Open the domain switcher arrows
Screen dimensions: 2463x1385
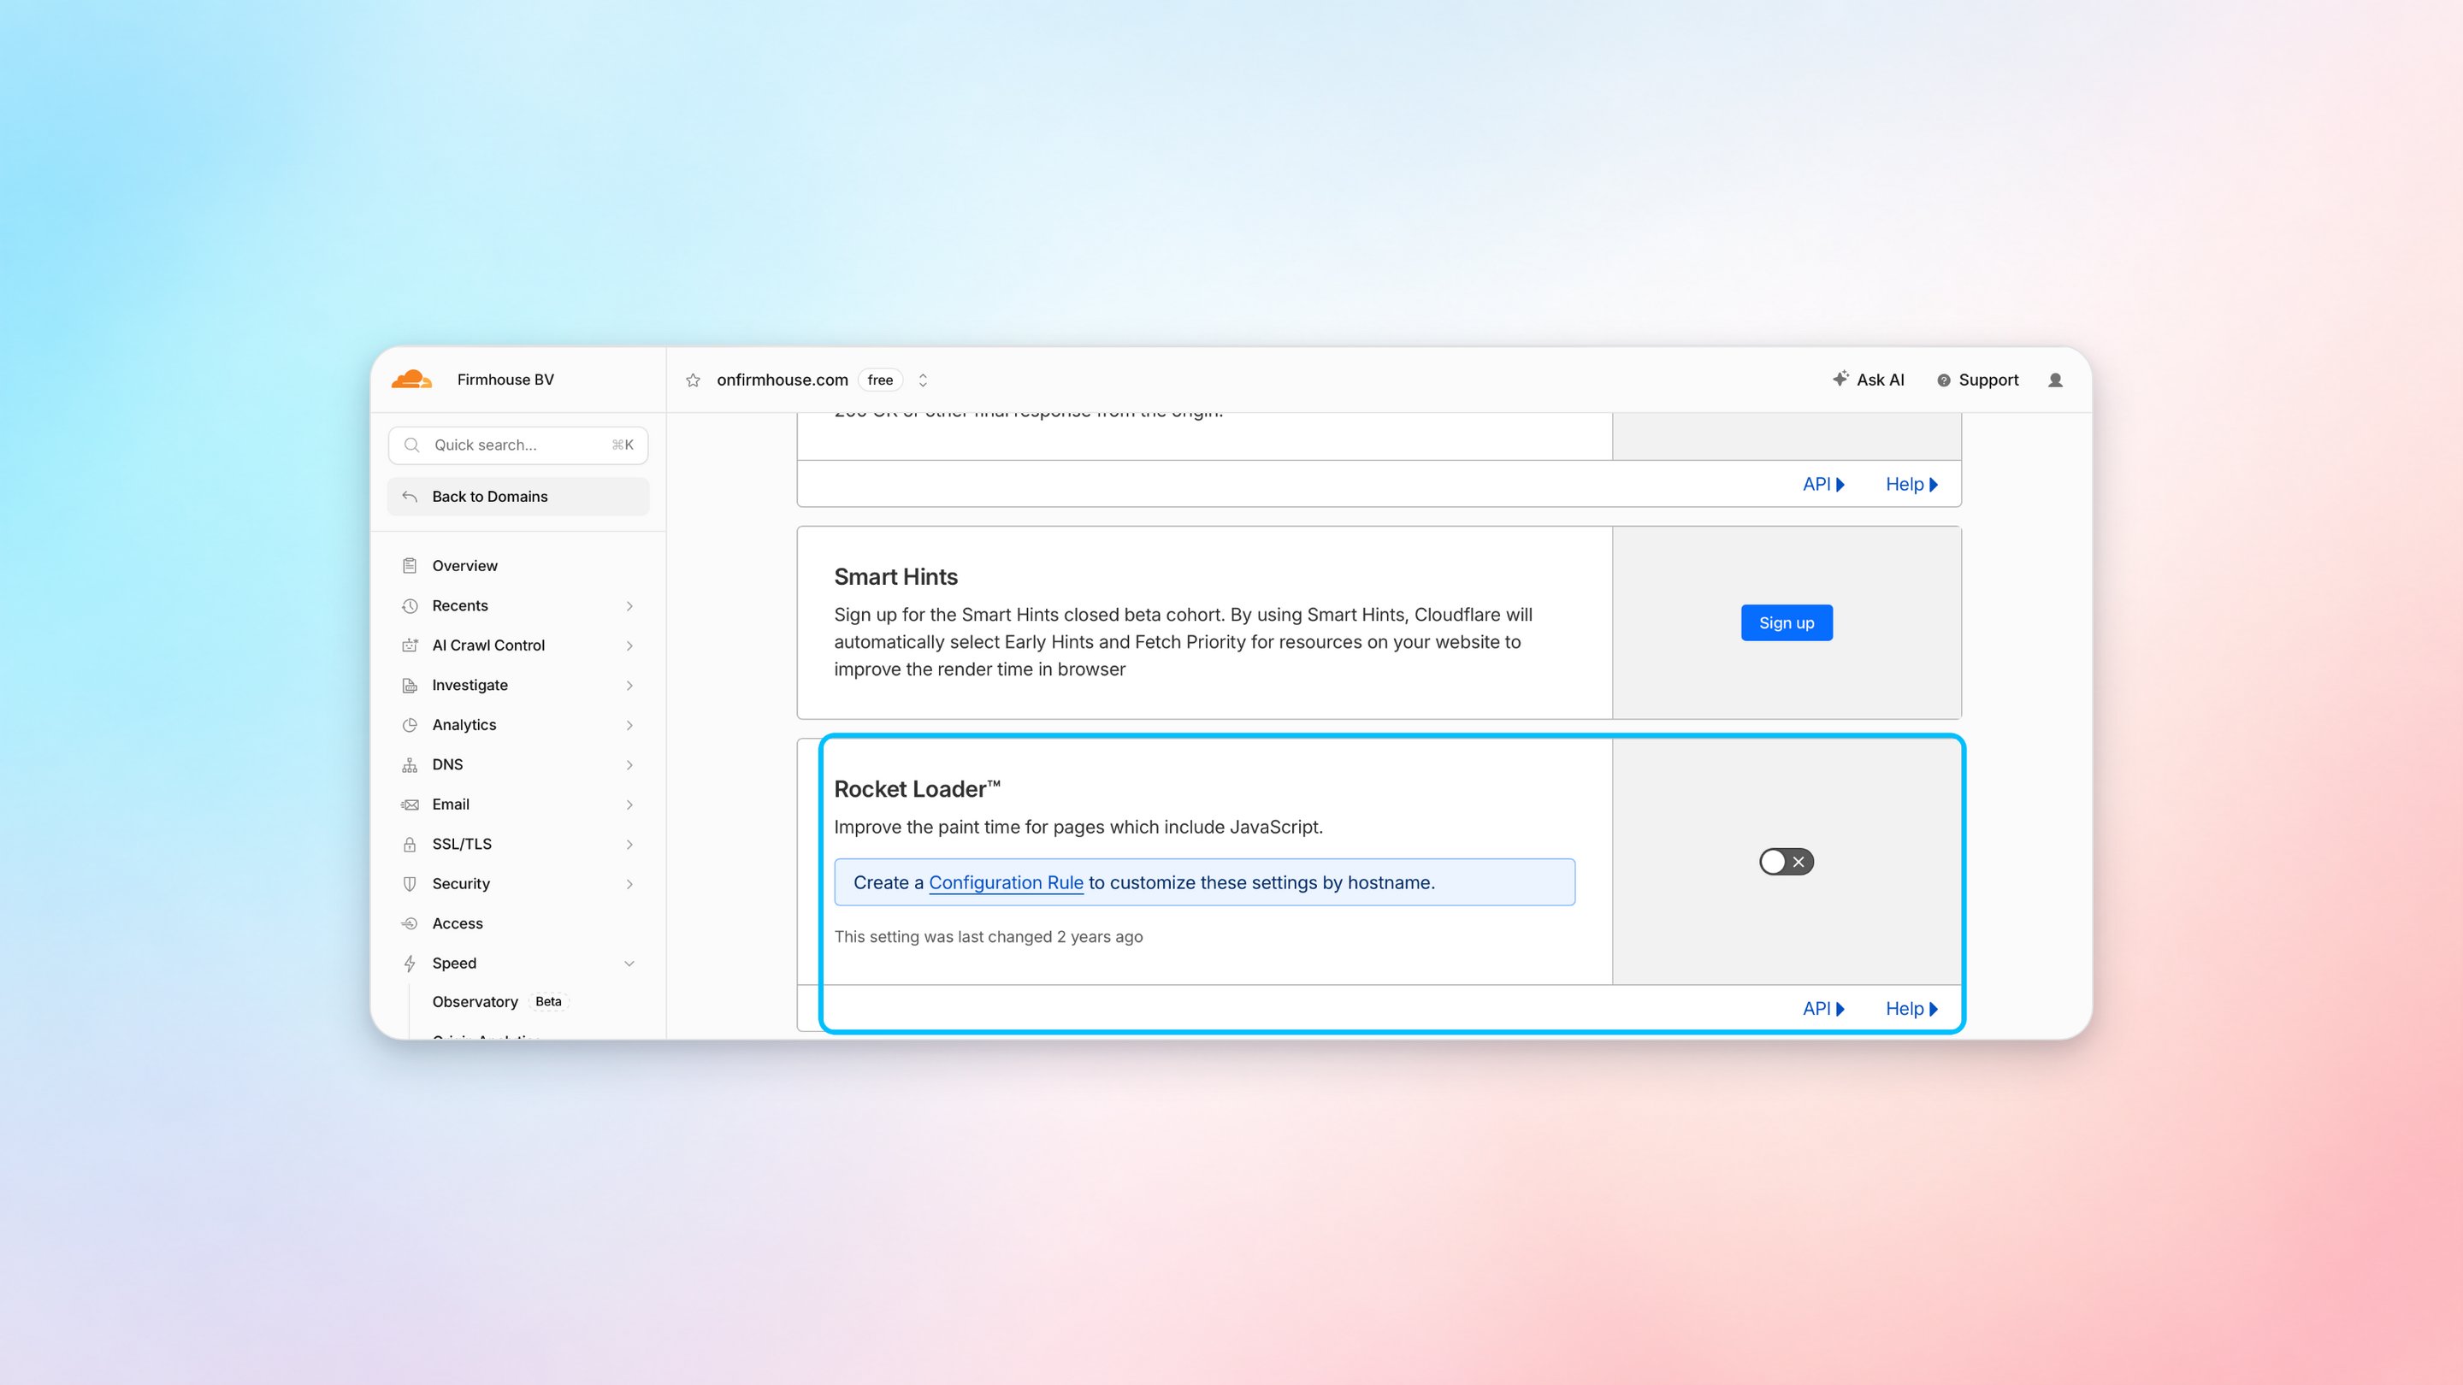923,380
